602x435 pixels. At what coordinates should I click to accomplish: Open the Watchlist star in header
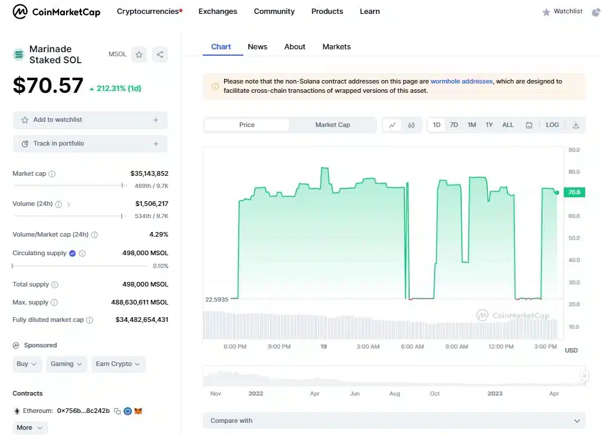[x=546, y=12]
